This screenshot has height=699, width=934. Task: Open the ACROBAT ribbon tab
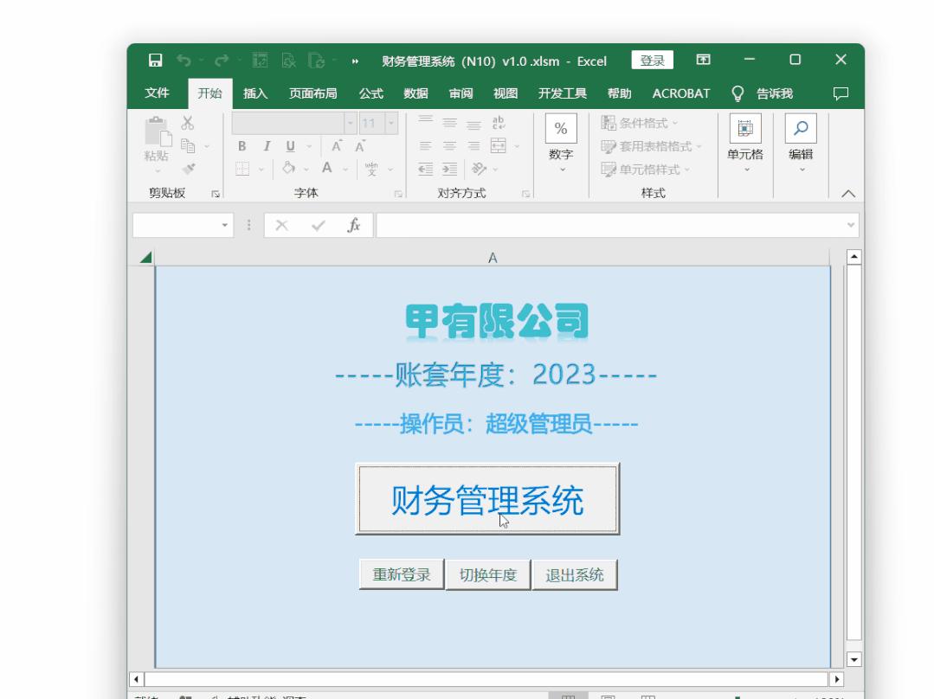(680, 93)
